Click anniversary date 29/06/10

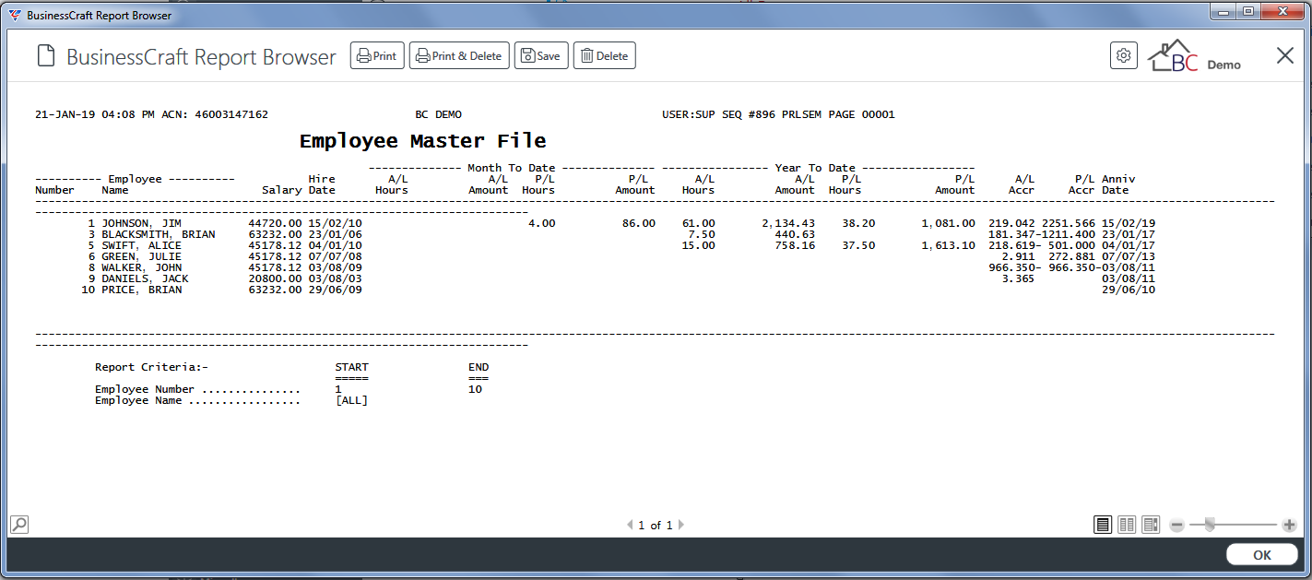(x=1129, y=290)
